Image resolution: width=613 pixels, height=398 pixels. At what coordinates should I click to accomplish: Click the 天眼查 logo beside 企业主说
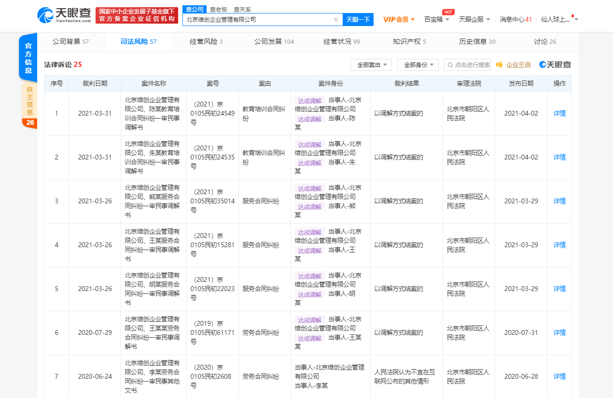pyautogui.click(x=555, y=65)
